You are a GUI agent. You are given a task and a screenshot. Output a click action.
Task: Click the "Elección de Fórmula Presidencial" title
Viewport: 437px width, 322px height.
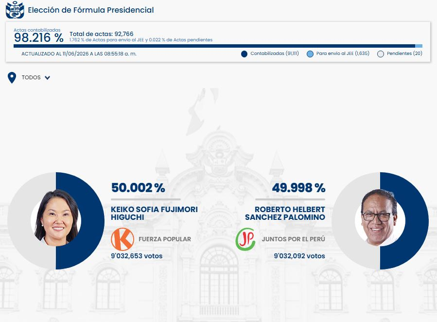91,10
